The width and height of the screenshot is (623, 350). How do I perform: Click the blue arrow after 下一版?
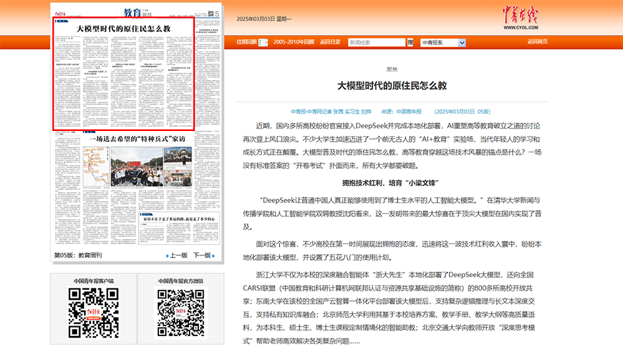(215, 255)
